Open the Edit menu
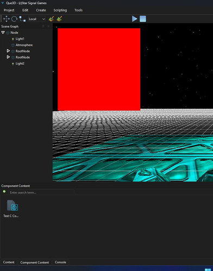The width and height of the screenshot is (213, 271). pos(25,10)
